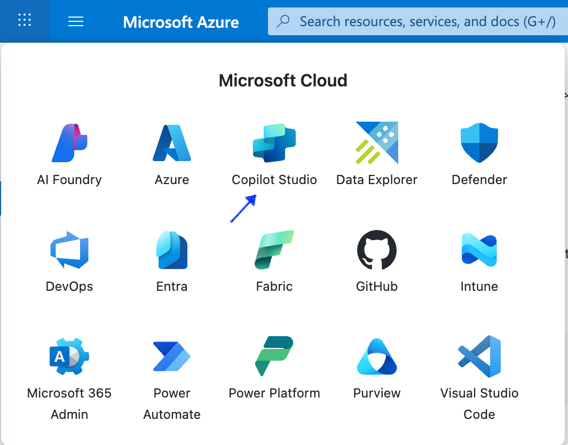Launch the Power Automate icon
This screenshot has height=445, width=568.
[x=172, y=356]
